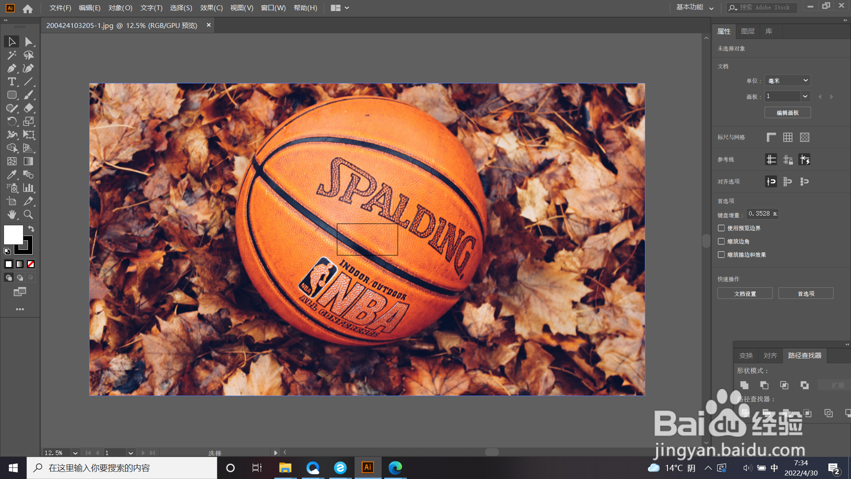This screenshot has width=851, height=479.
Task: Select the Artboard tool
Action: pos(12,201)
